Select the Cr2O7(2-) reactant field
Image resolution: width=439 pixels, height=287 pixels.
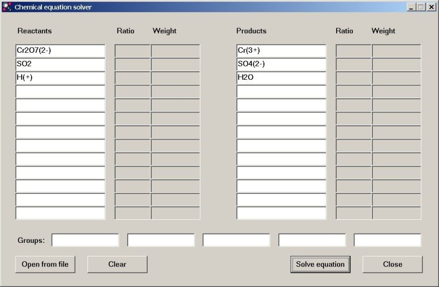pyautogui.click(x=60, y=51)
